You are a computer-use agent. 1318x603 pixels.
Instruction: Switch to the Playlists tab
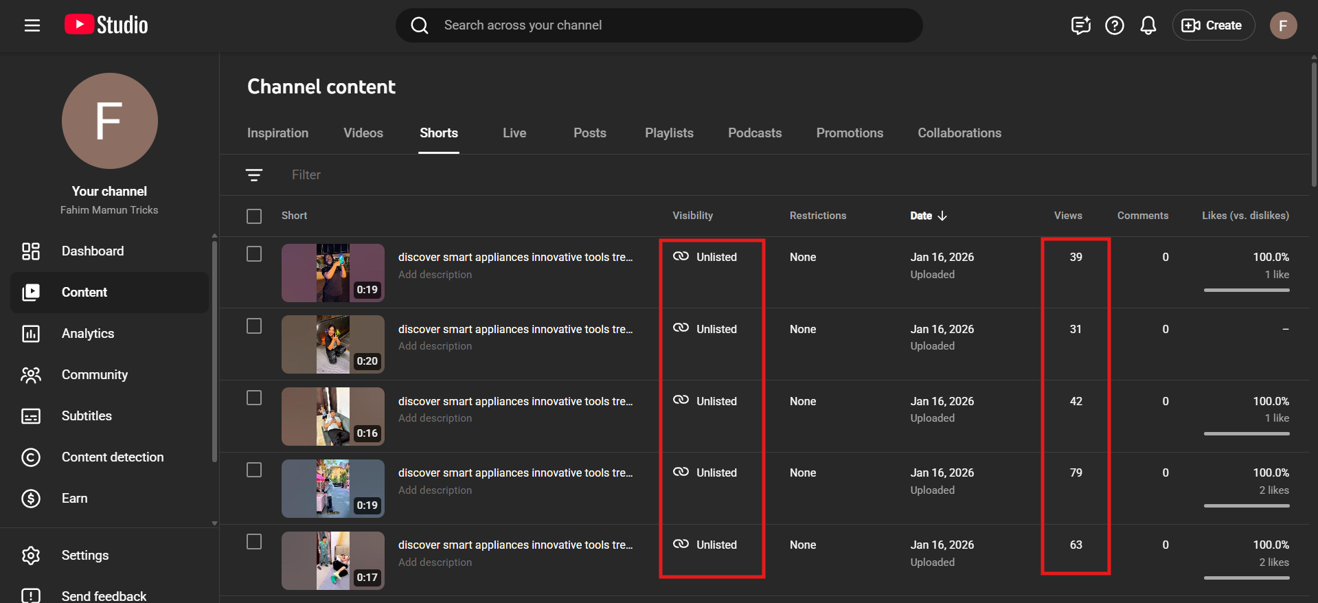coord(669,133)
